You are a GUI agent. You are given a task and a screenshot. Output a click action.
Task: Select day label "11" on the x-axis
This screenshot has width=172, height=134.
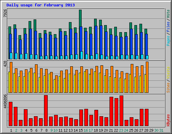60,130
